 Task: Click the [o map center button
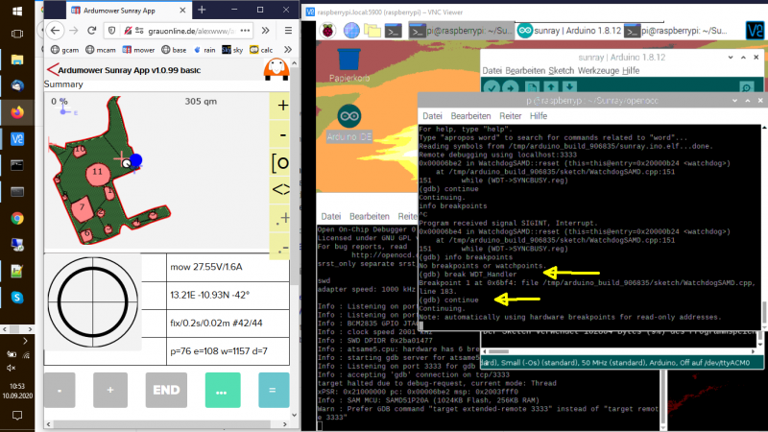pos(280,162)
